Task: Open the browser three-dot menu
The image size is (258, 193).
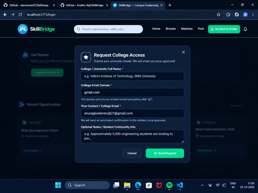Action: point(253,14)
